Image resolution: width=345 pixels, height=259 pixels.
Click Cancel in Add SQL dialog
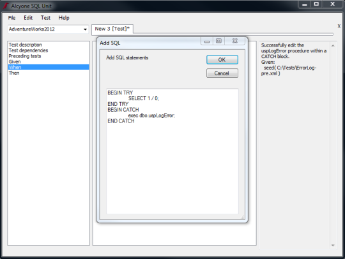tap(222, 73)
